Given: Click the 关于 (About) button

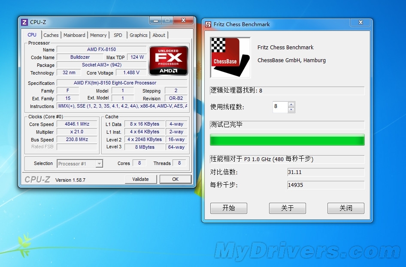Looking at the screenshot, I should pyautogui.click(x=288, y=208).
